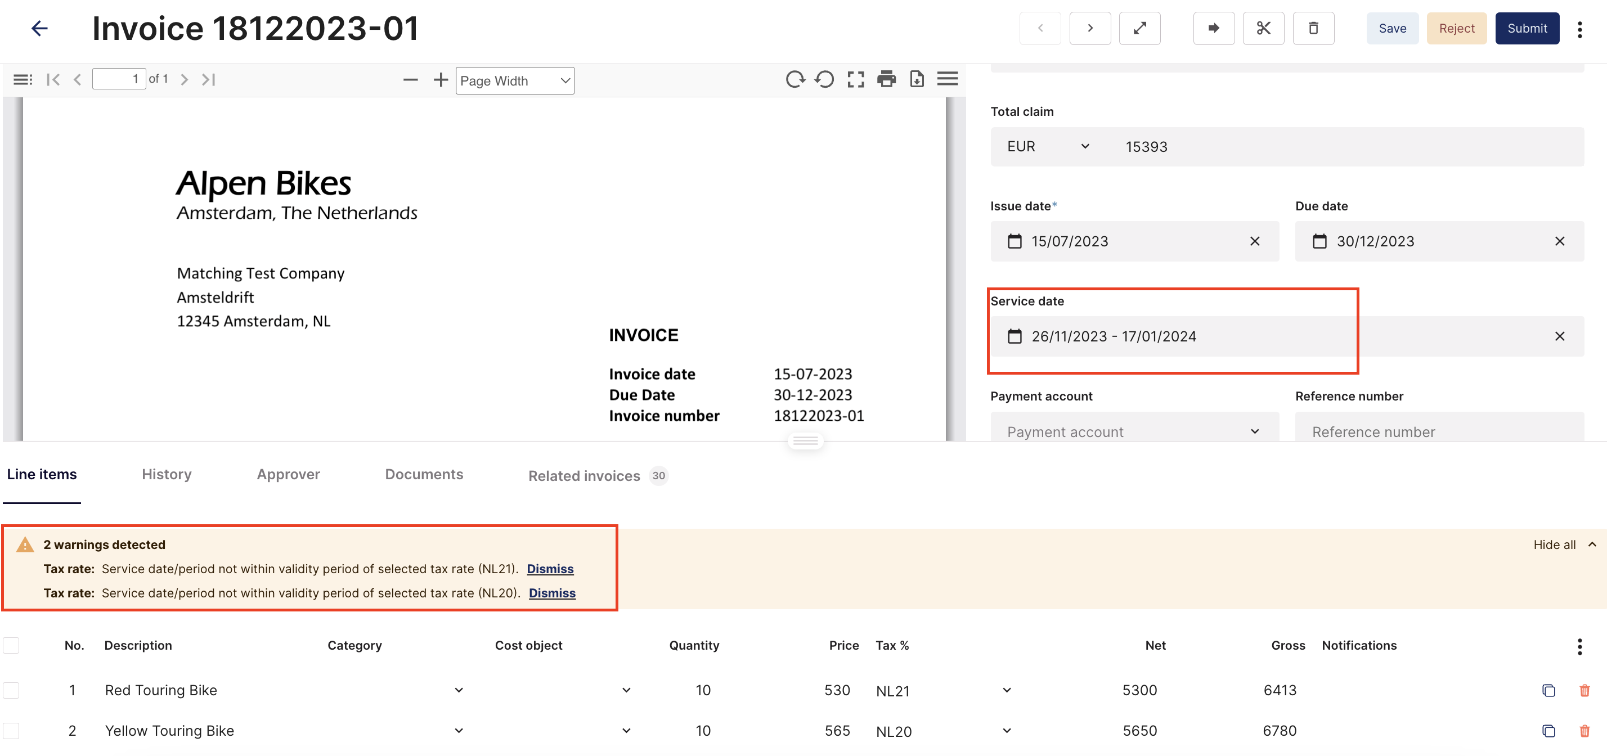
Task: Go back with the left arrow icon
Action: click(39, 28)
